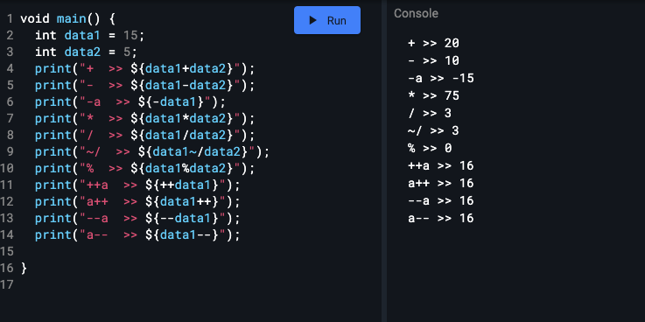The height and width of the screenshot is (322, 645).
Task: Click the divider between editor and console
Action: click(x=384, y=161)
